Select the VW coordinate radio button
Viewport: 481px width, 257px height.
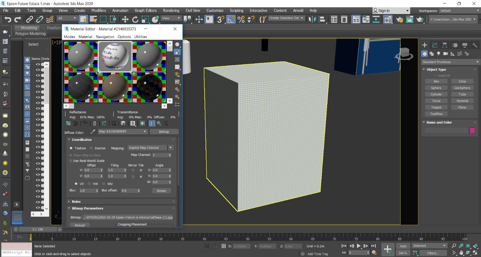[x=90, y=184]
